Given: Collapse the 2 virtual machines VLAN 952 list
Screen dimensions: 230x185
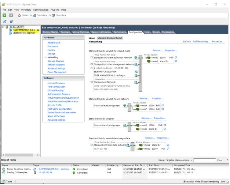Looking at the screenshot, I should tap(92, 68).
